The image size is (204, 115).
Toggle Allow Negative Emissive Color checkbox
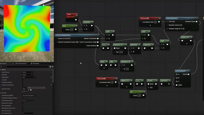tap(23, 108)
